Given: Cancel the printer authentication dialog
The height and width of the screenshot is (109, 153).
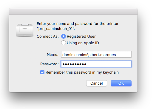Looking at the screenshot, I should point(97,83).
